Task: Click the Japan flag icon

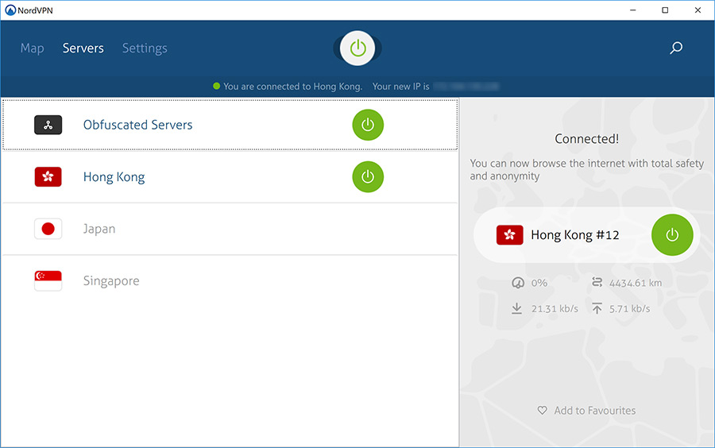Action: tap(48, 229)
